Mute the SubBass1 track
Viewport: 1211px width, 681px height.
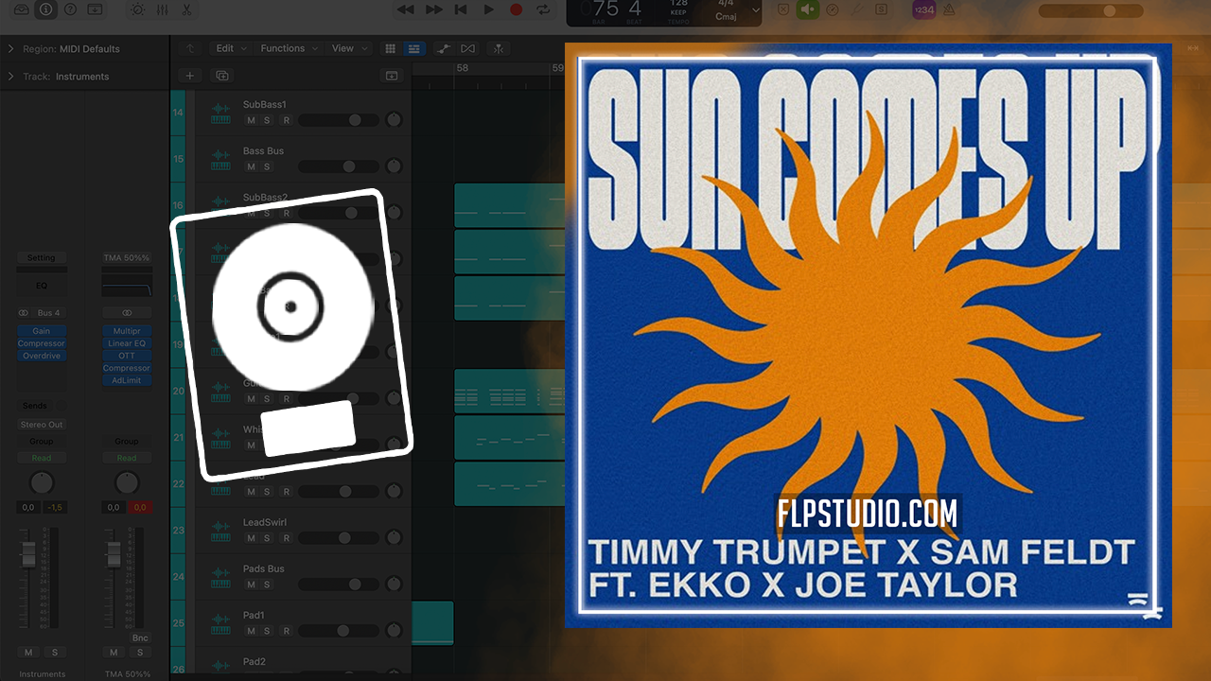coord(251,120)
